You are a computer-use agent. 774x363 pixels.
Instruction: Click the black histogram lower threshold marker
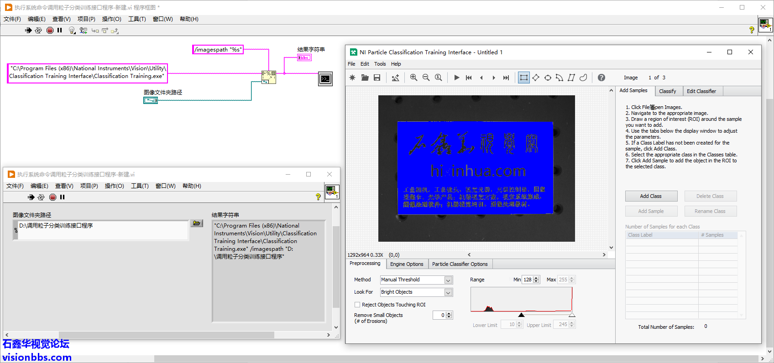pyautogui.click(x=521, y=315)
